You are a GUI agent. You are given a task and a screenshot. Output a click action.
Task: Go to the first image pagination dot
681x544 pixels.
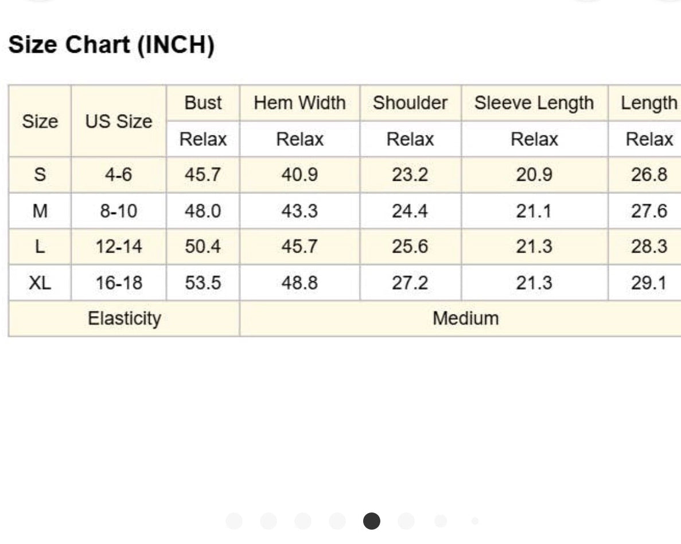coord(234,520)
